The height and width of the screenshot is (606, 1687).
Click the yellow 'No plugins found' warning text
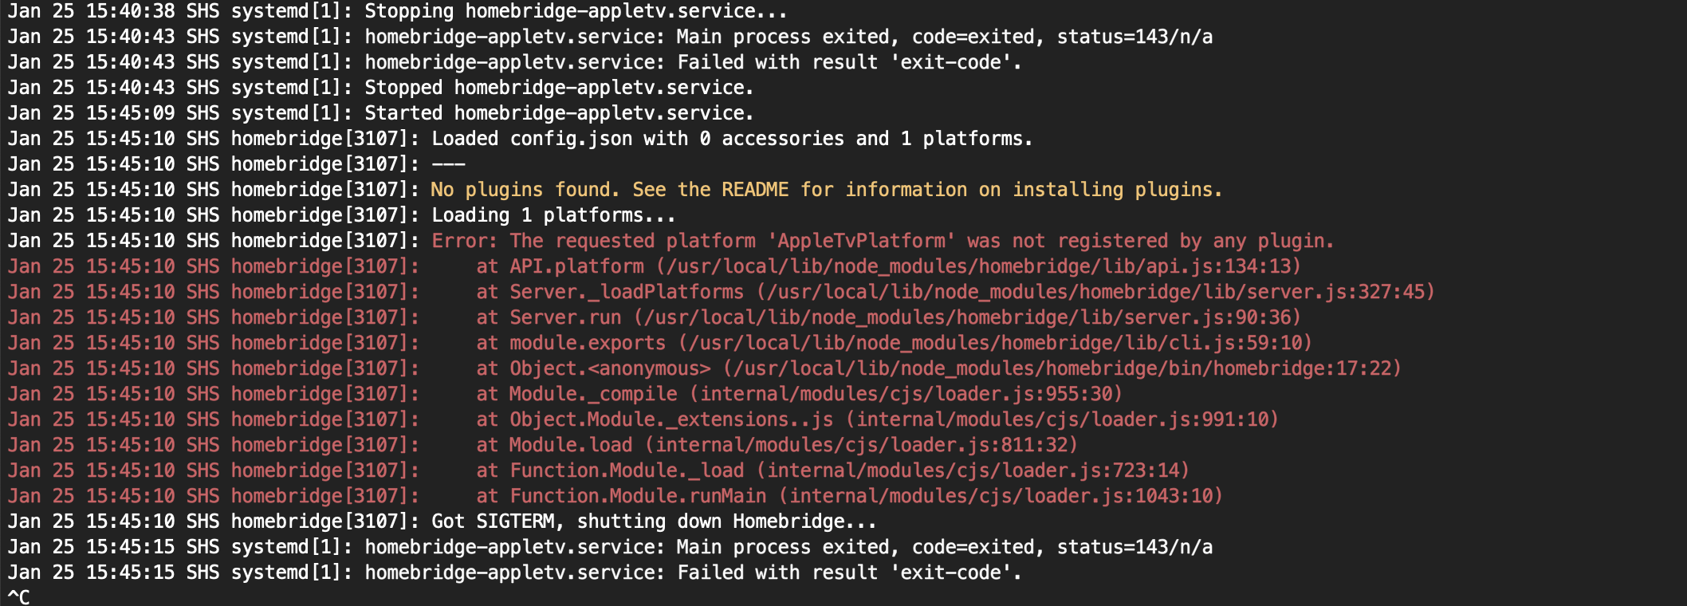[x=826, y=190]
